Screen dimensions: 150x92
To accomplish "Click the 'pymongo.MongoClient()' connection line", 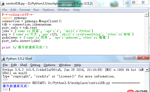I will point(32,21).
